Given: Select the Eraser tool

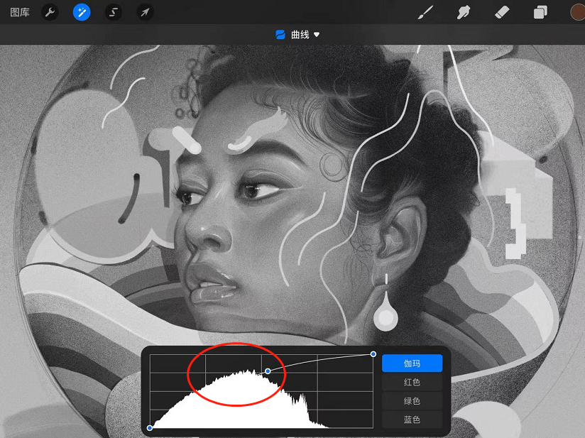Looking at the screenshot, I should point(502,12).
